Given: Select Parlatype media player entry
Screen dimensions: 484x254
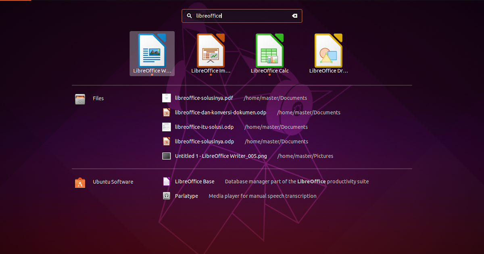Looking at the screenshot, I should coord(186,196).
